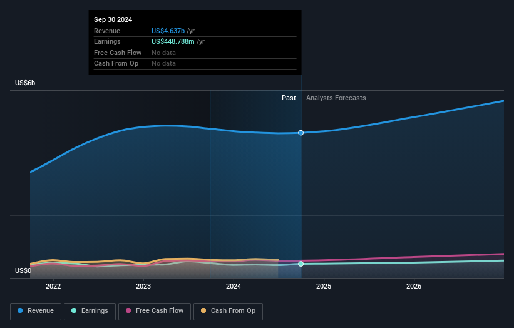
Task: Click the US$6b y-axis label
Action: (25, 83)
